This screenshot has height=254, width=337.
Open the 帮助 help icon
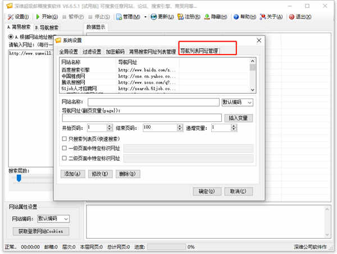click(245, 17)
